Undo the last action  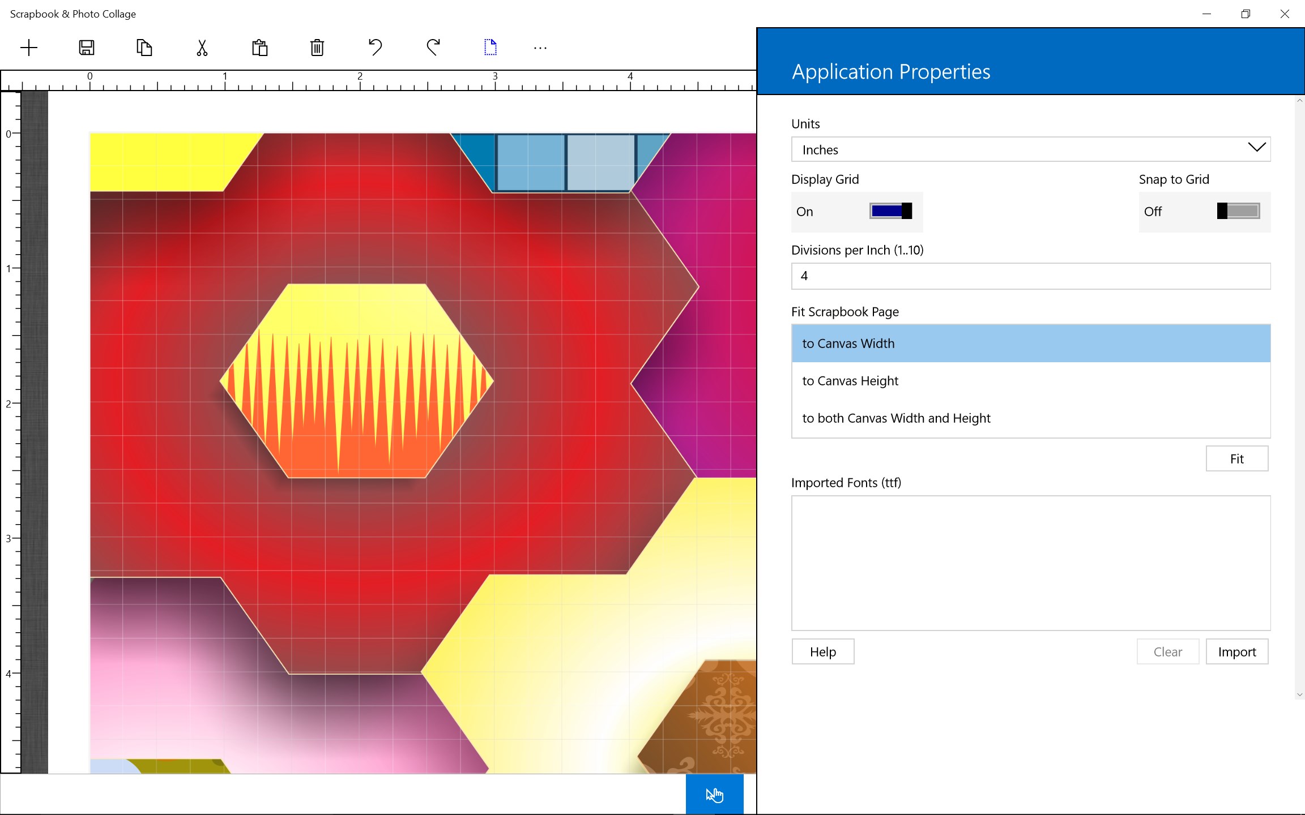click(375, 48)
